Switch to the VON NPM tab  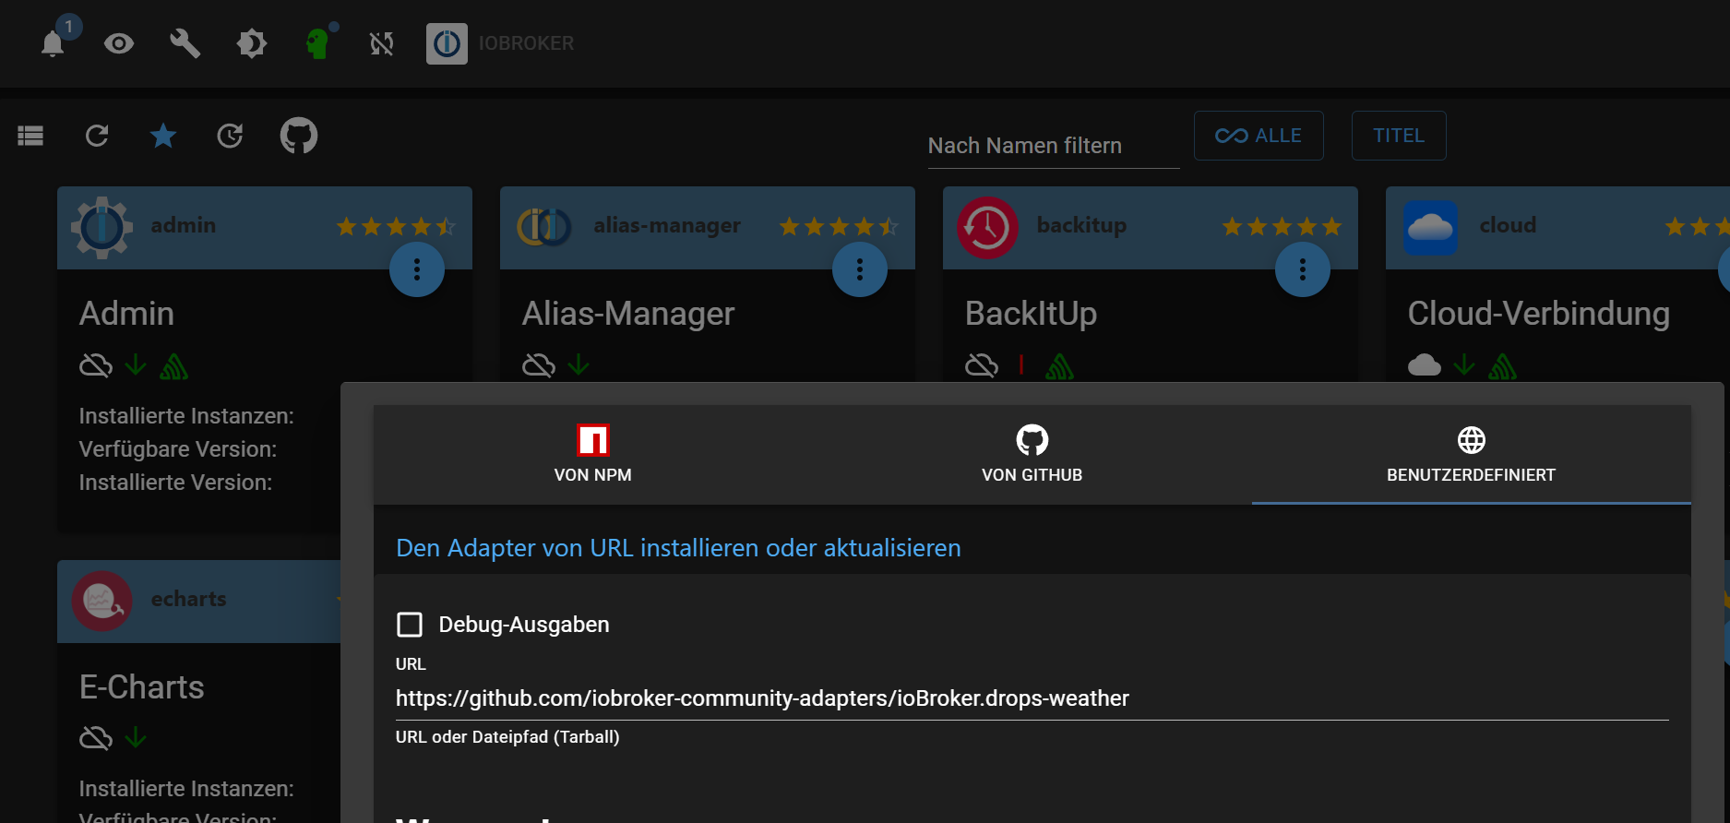click(593, 454)
